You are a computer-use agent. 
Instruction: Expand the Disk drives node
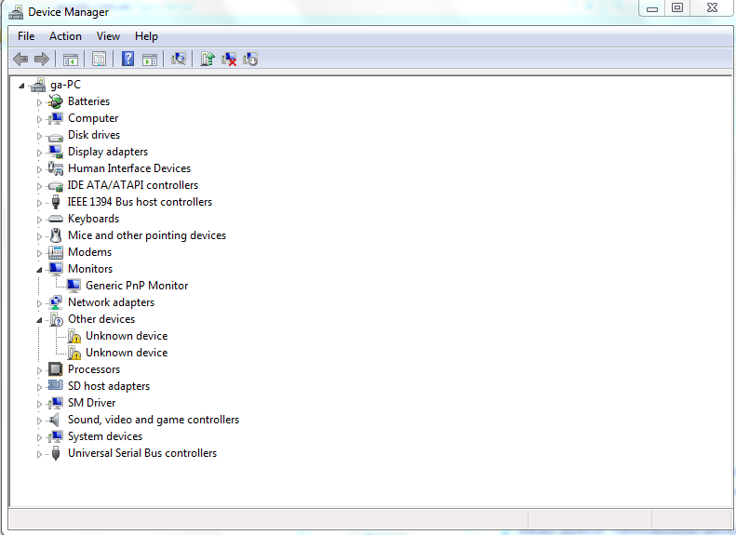tap(39, 136)
